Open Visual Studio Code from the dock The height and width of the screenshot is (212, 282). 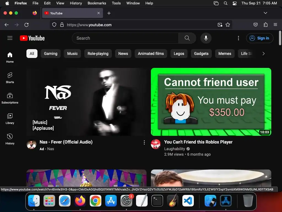tap(188, 201)
